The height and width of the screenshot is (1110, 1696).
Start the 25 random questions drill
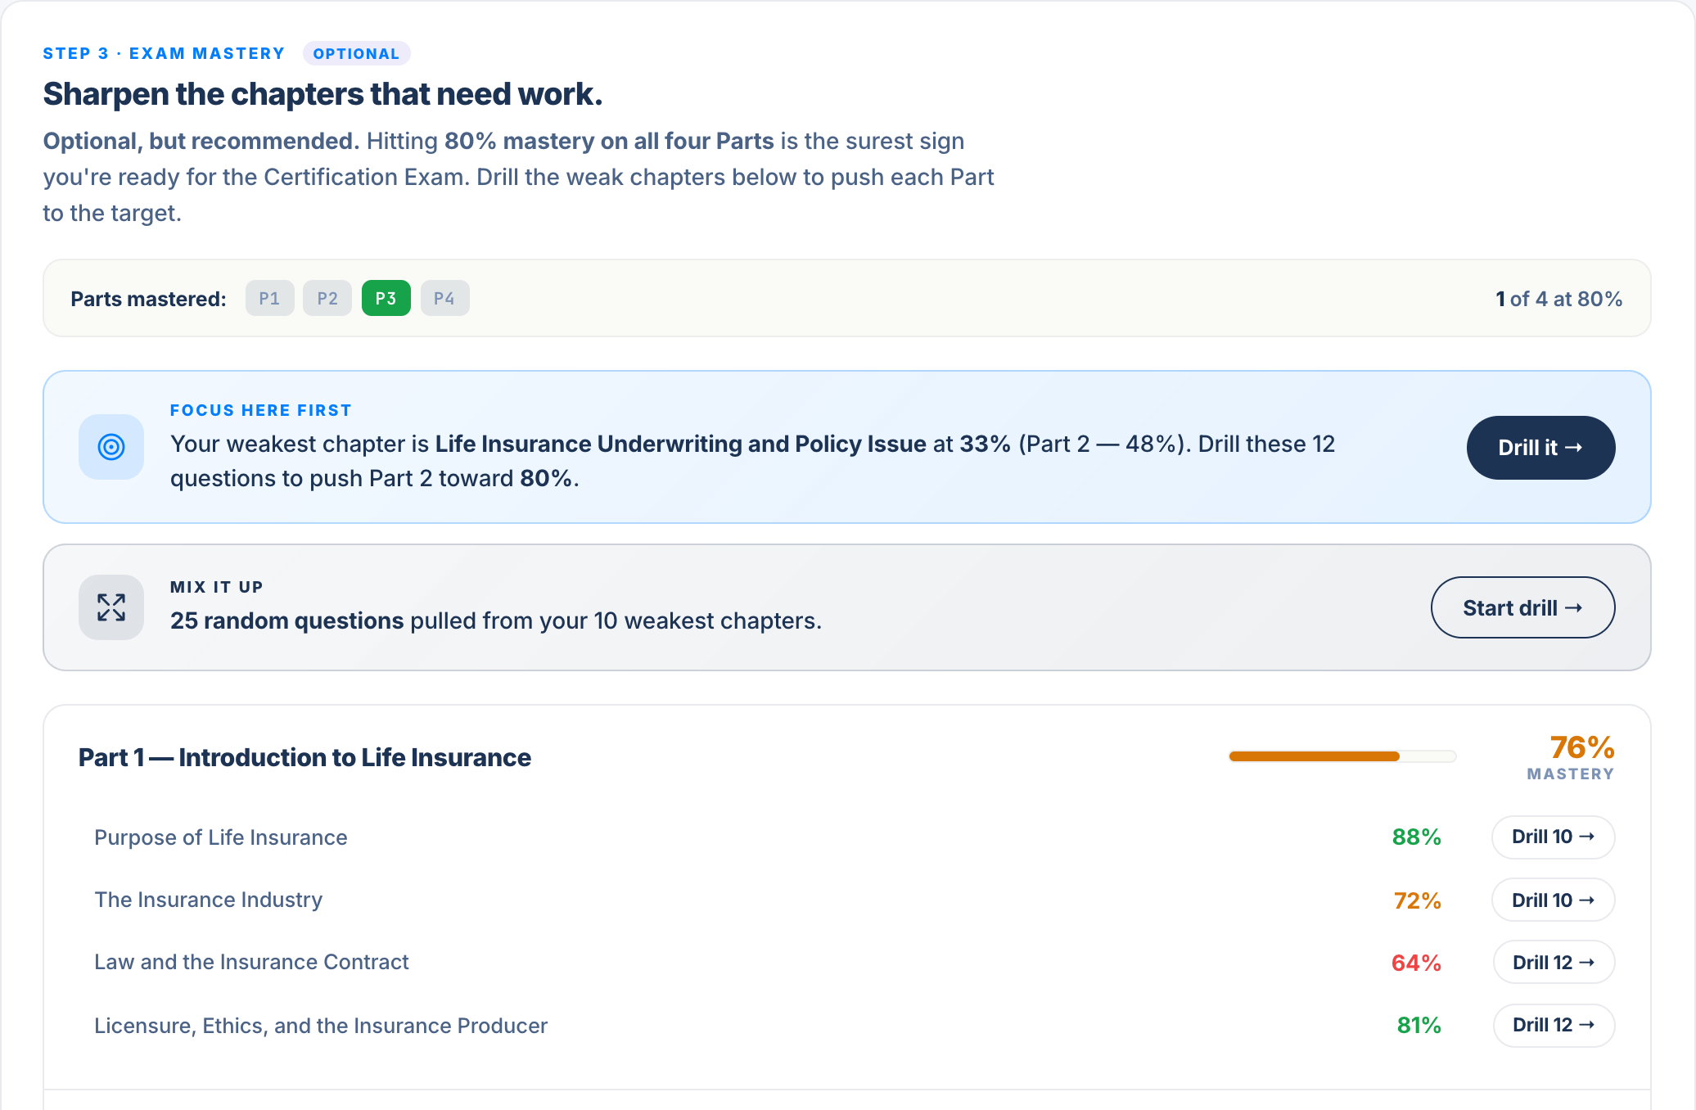1522,607
